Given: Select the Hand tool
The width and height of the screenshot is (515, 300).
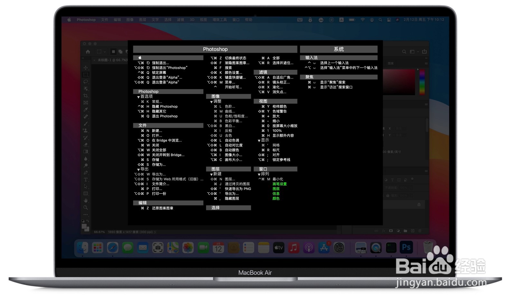Looking at the screenshot, I should click(x=86, y=200).
